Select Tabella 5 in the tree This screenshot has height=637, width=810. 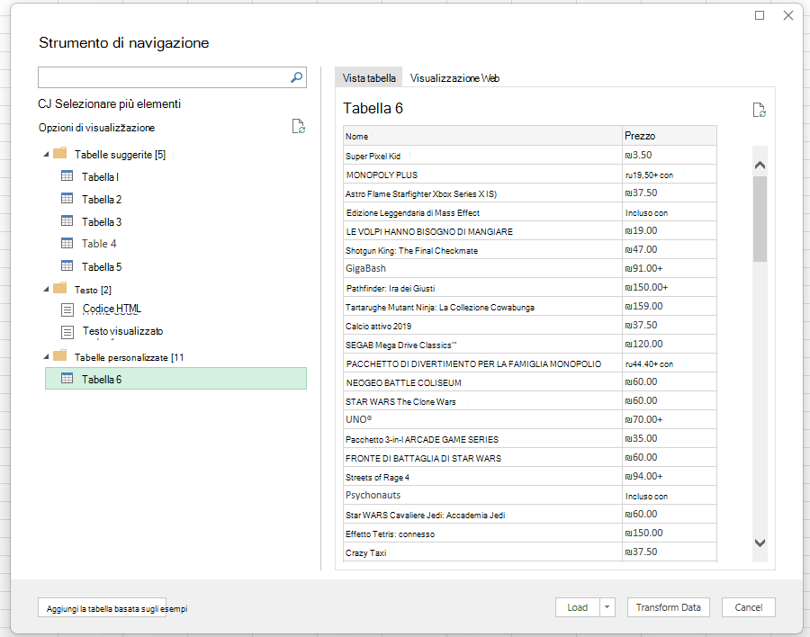coord(101,267)
